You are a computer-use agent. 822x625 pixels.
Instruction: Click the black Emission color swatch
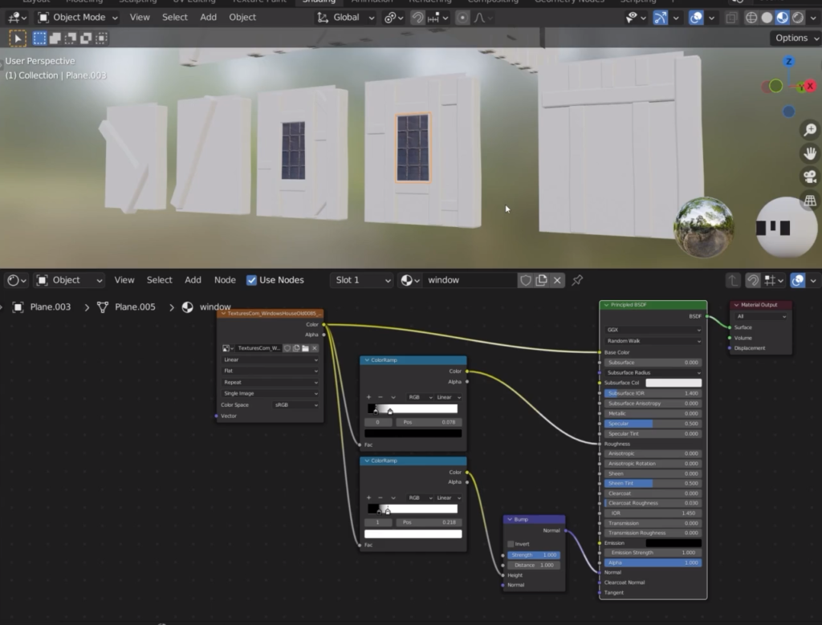[673, 543]
